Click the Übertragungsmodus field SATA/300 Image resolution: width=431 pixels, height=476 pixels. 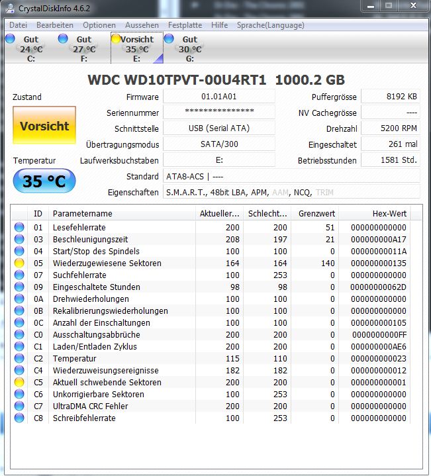click(x=219, y=144)
